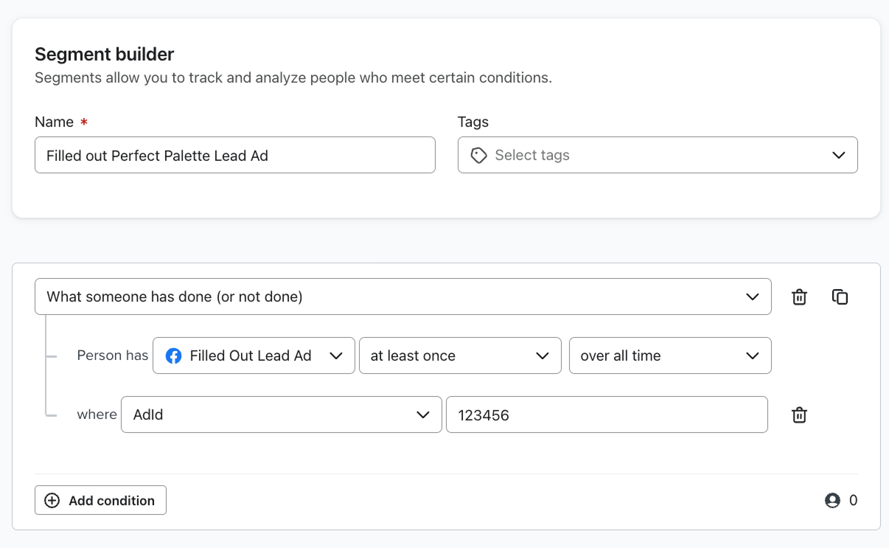
Task: Remove the AdId filter row trash icon
Action: point(799,415)
